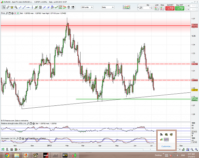This screenshot has height=158, width=199.
Task: Click the S value field showing 10.0
Action: [194, 6]
